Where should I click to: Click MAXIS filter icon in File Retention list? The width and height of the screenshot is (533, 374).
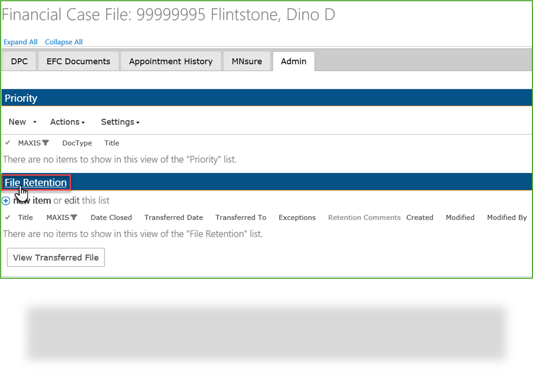(74, 218)
